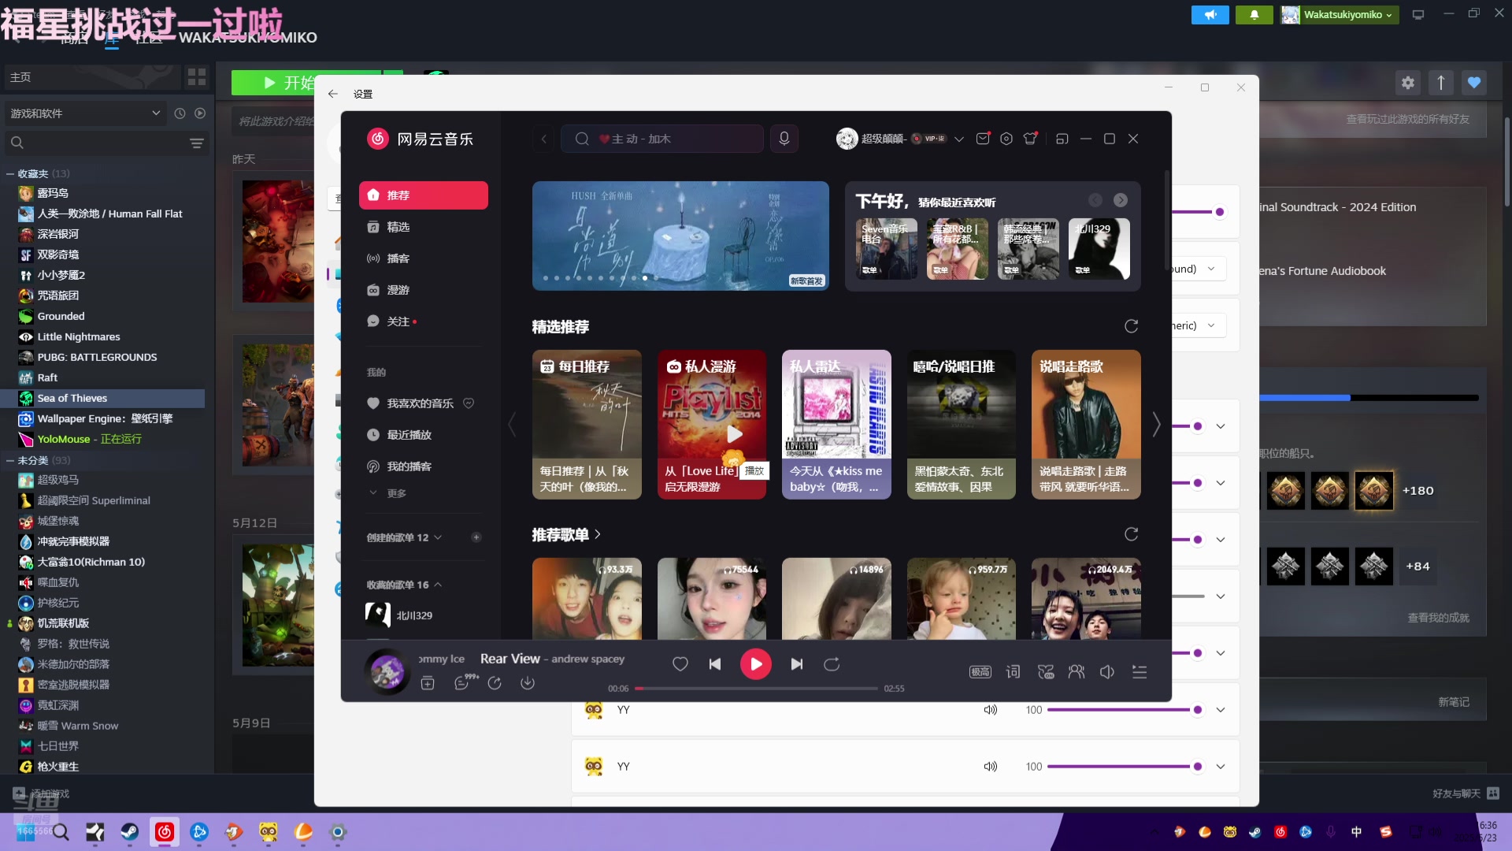Open NetEase settings hexagon icon
The image size is (1512, 851).
click(x=1006, y=139)
